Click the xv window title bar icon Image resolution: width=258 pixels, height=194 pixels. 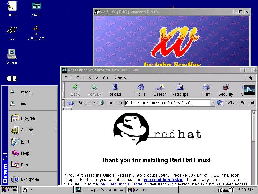pos(97,12)
